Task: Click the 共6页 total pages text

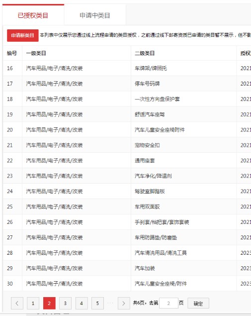Action: 139,303
